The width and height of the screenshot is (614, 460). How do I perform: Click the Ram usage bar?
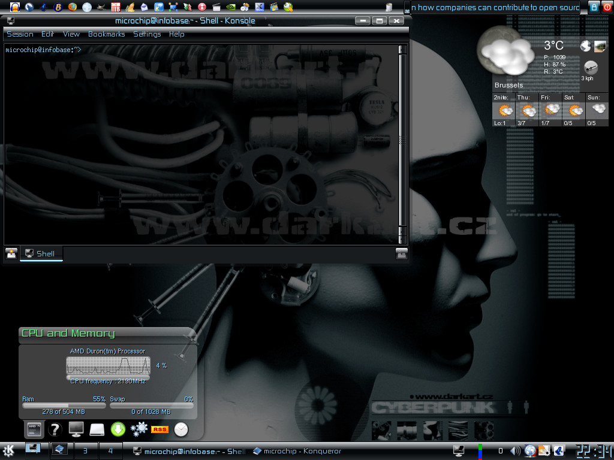click(64, 405)
